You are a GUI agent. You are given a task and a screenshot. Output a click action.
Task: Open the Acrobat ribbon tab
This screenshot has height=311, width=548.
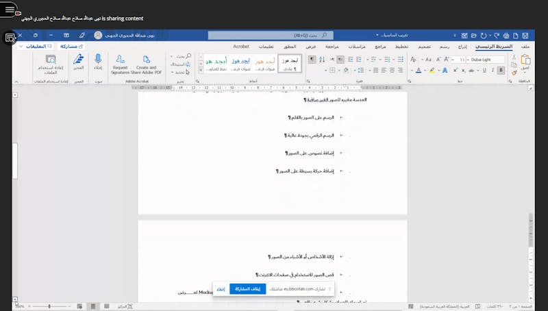click(x=241, y=46)
